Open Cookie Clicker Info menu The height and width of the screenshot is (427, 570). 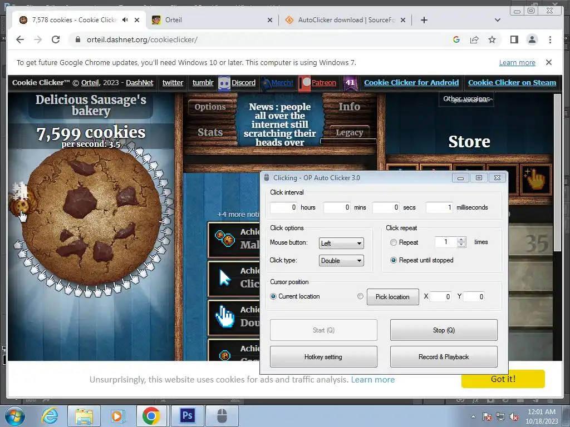[350, 106]
